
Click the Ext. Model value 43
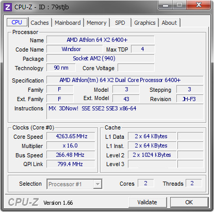[x=126, y=99]
